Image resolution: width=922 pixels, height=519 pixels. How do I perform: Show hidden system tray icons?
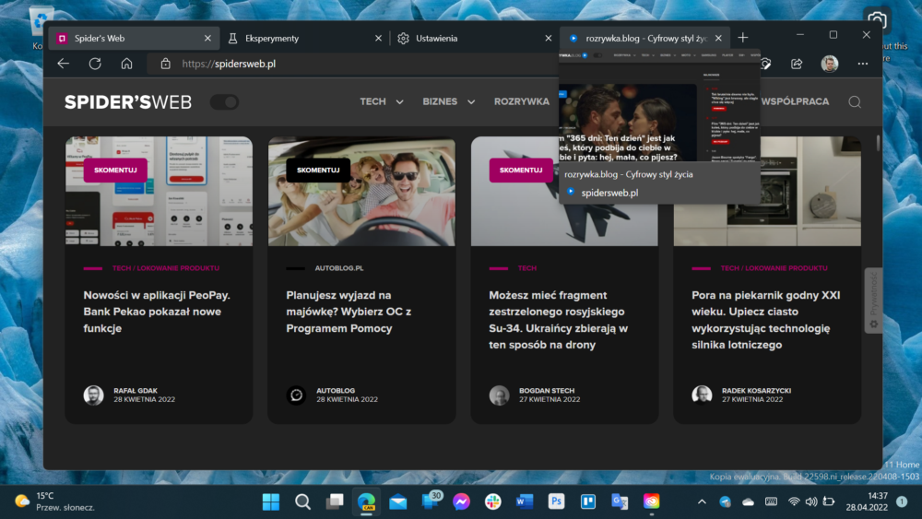pyautogui.click(x=702, y=502)
